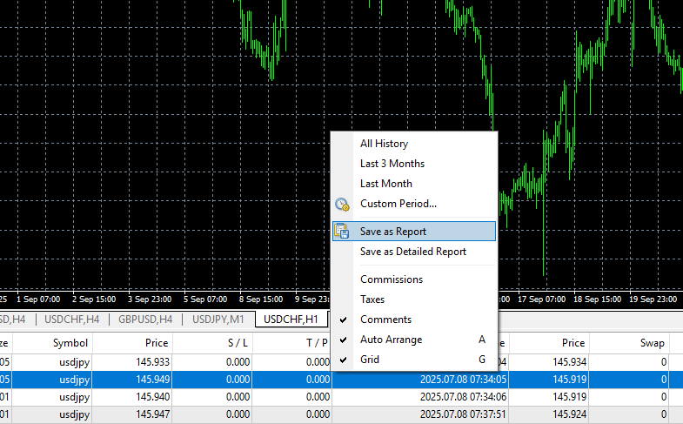
Task: Click the Save as Report disk icon
Action: [342, 232]
